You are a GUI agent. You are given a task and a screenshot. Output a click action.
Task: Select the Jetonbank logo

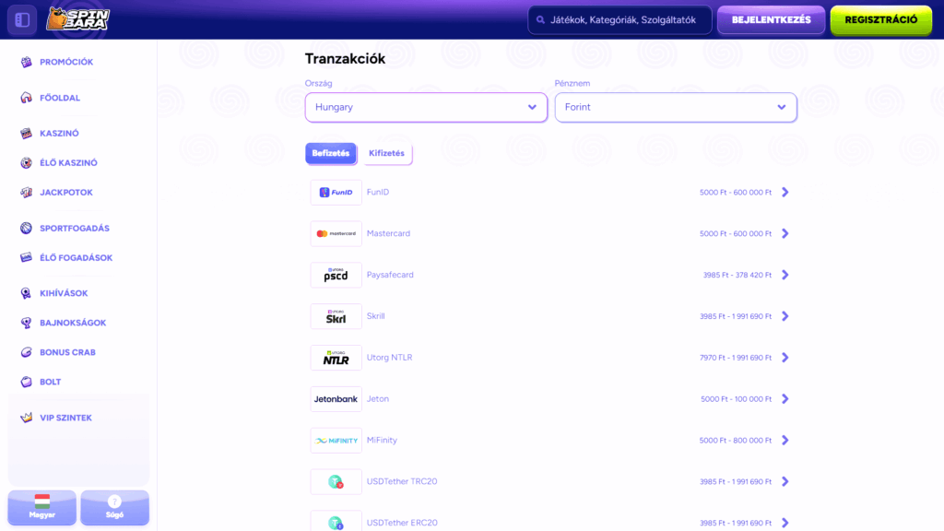(x=336, y=399)
